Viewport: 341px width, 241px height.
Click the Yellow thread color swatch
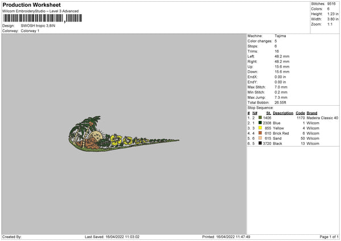point(260,128)
